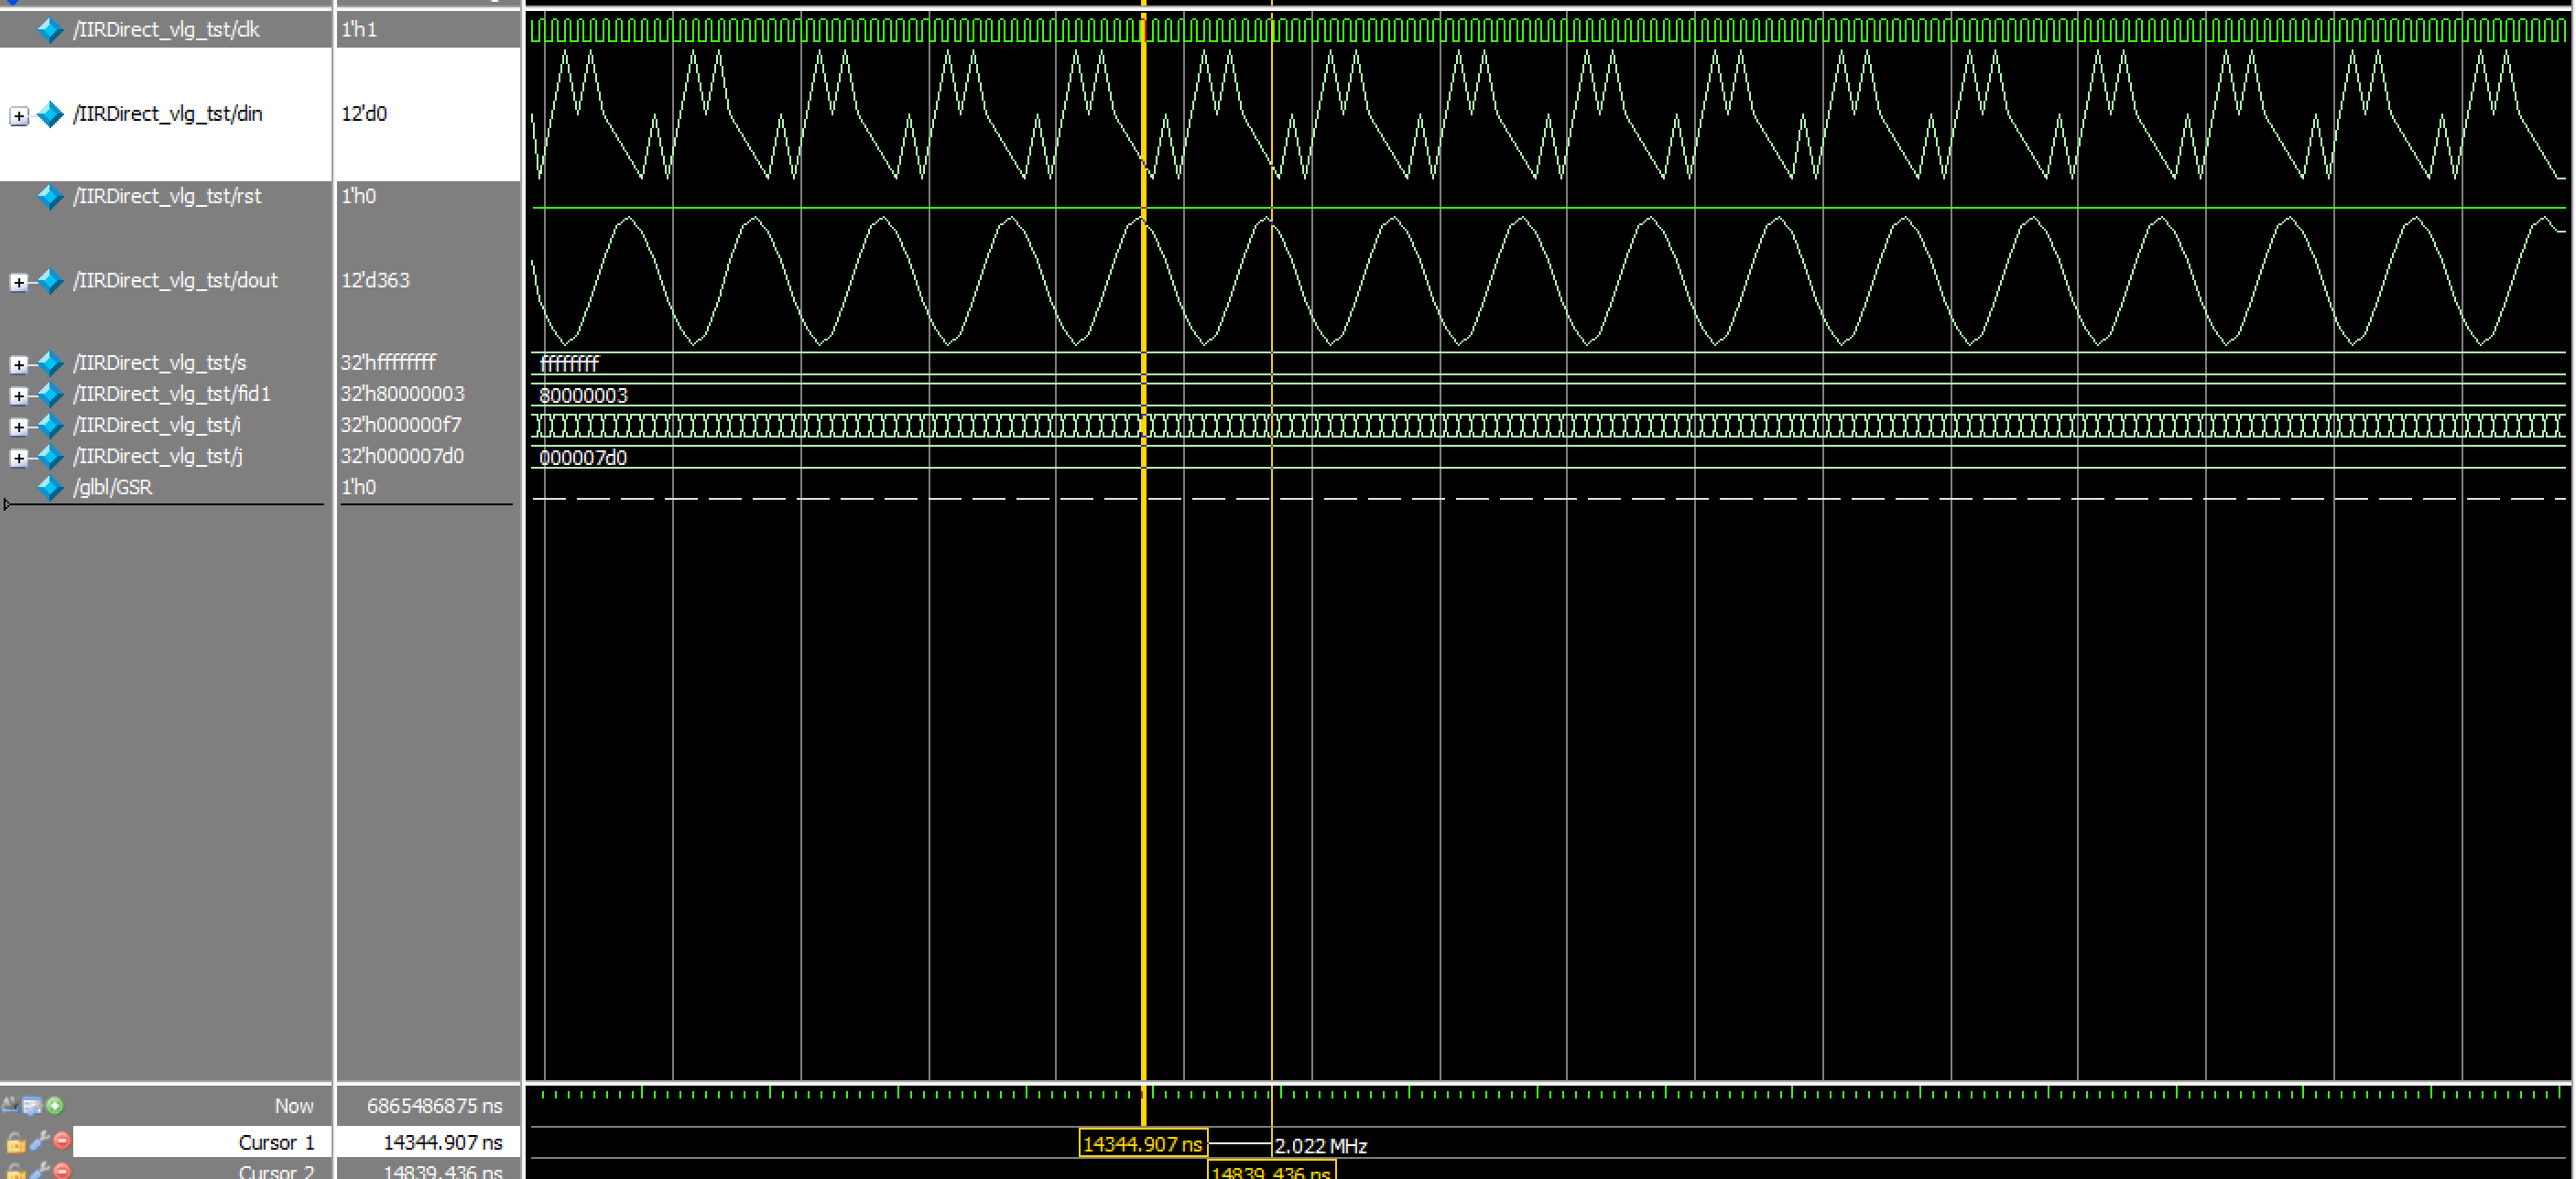Lock Cursor 1 with the padlock icon
This screenshot has width=2576, height=1179.
[x=15, y=1142]
